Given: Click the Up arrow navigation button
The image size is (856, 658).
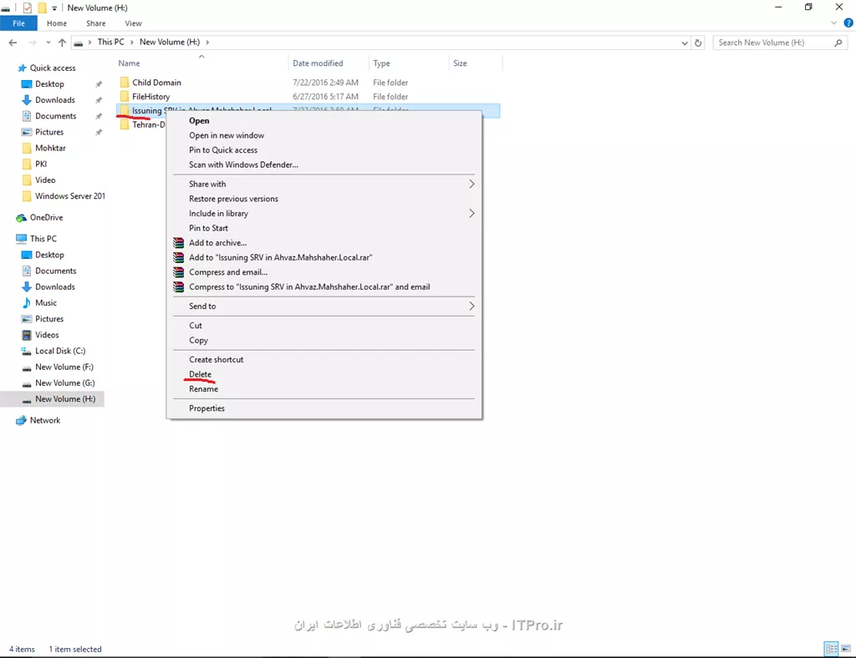Looking at the screenshot, I should tap(62, 43).
